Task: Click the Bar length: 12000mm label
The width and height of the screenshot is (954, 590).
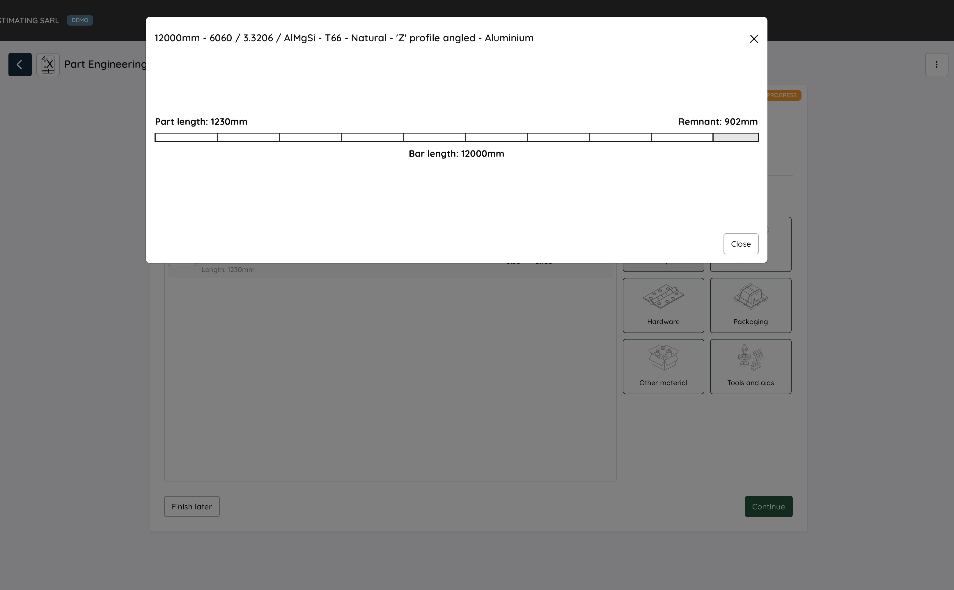Action: (456, 154)
